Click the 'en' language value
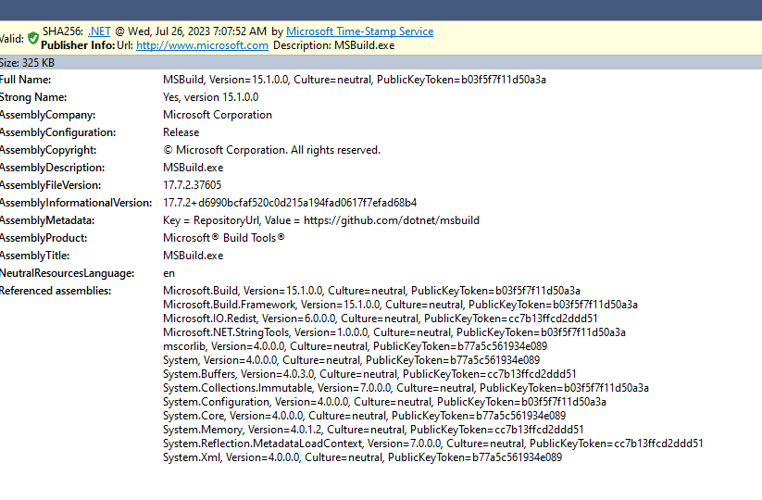 [169, 273]
